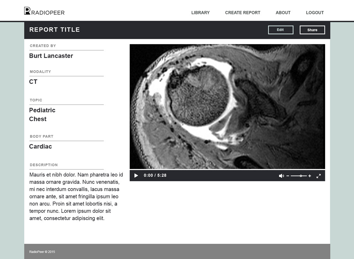Image resolution: width=354 pixels, height=259 pixels.
Task: Click the CREATED BY label
Action: coord(43,46)
